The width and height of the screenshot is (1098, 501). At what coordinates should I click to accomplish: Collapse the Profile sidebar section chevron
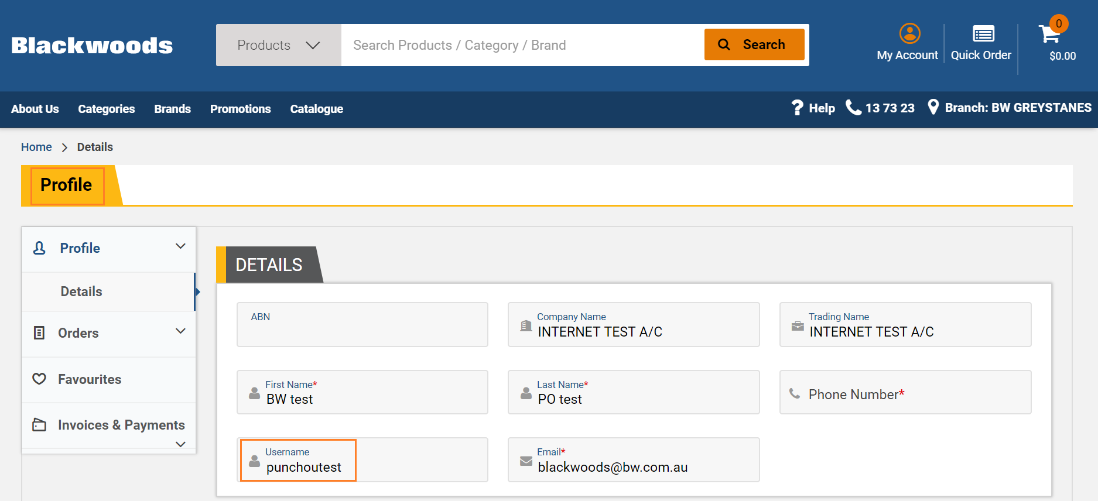tap(180, 246)
